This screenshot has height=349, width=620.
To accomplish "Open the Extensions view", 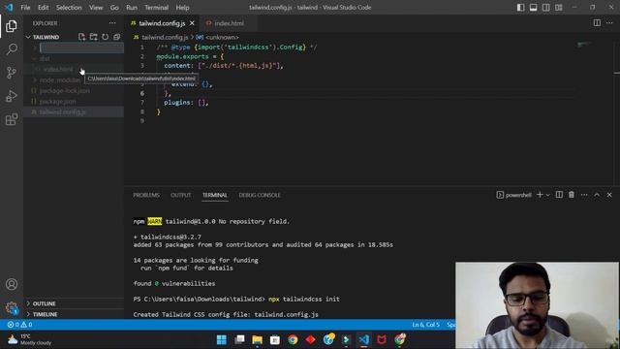I will pos(12,119).
